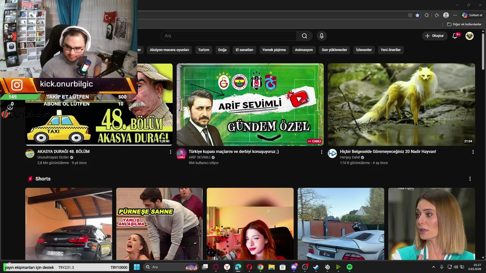Select the Animasyon filter chip
Screen dimensions: 486x273
304,50
